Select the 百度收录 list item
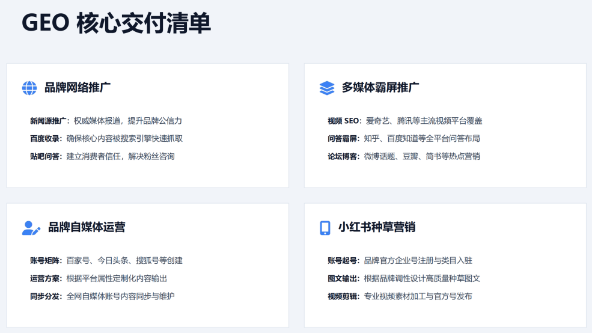Screen dimensions: 592x333 106,139
